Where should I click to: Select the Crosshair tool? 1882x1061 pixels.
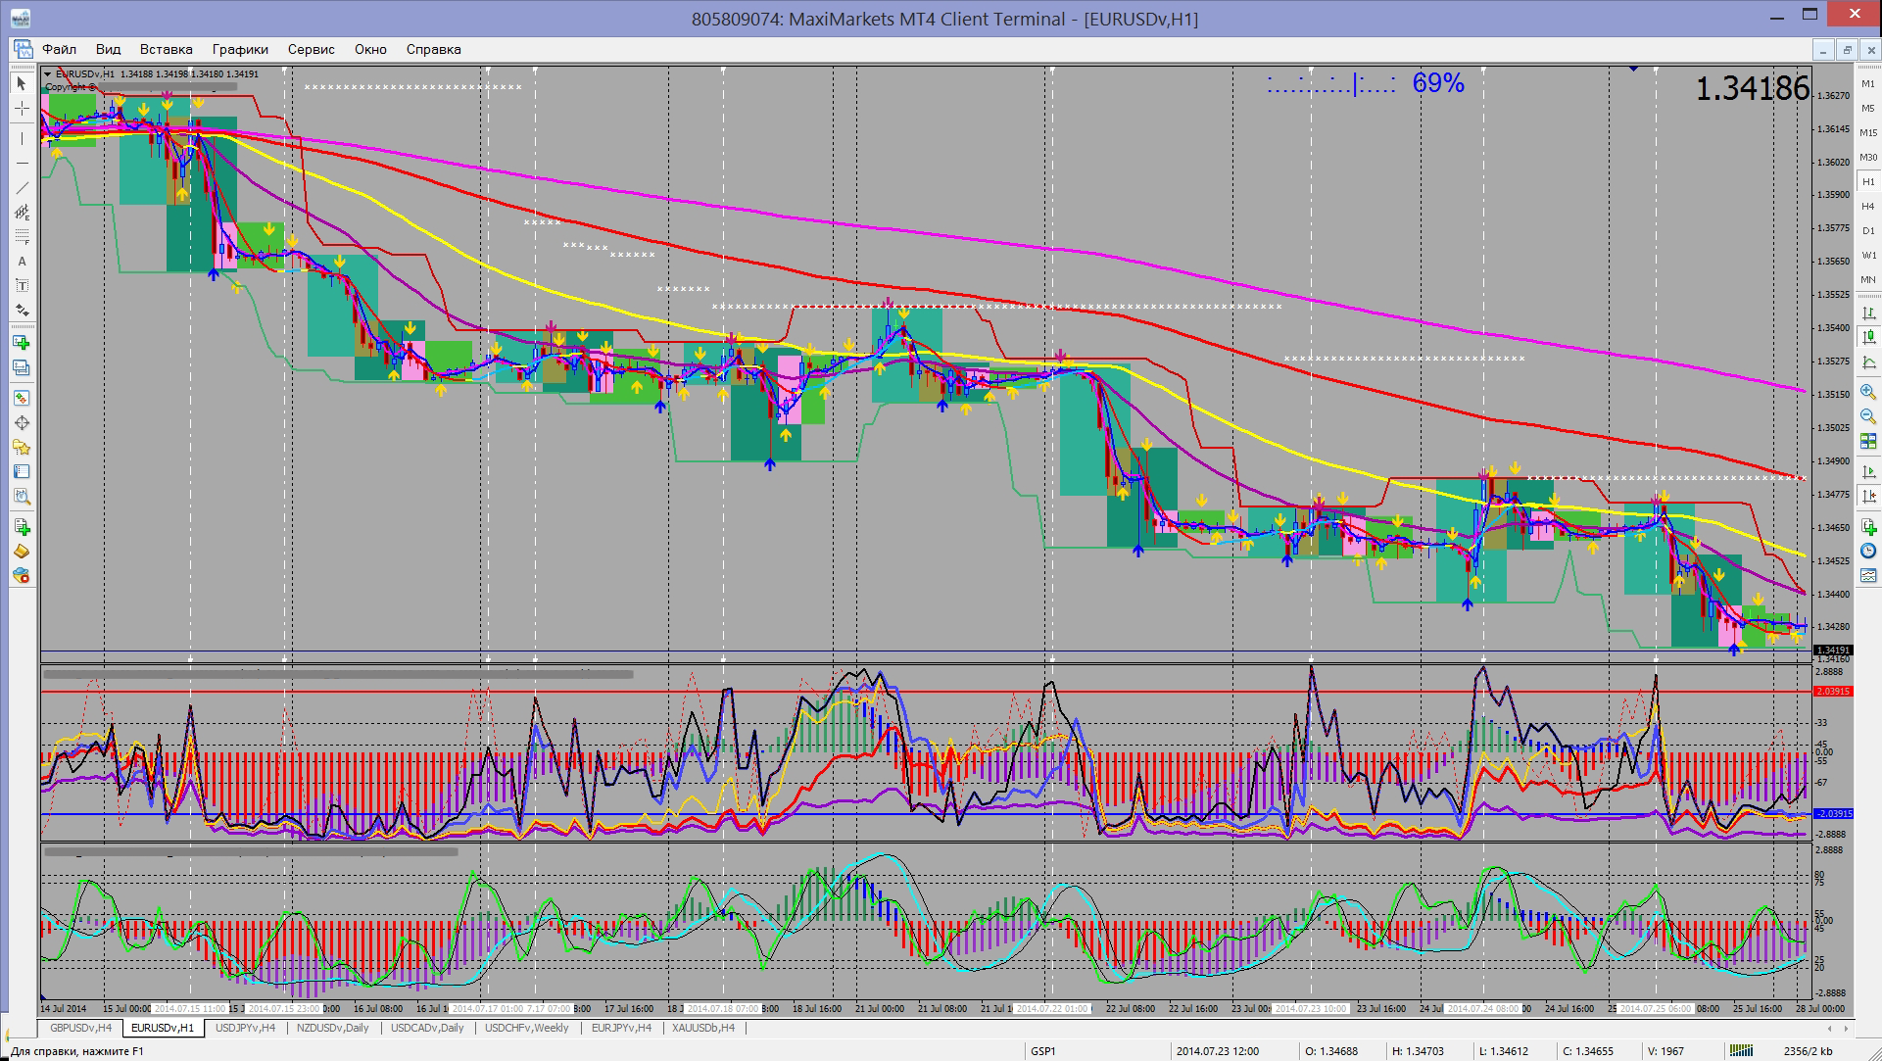(22, 110)
